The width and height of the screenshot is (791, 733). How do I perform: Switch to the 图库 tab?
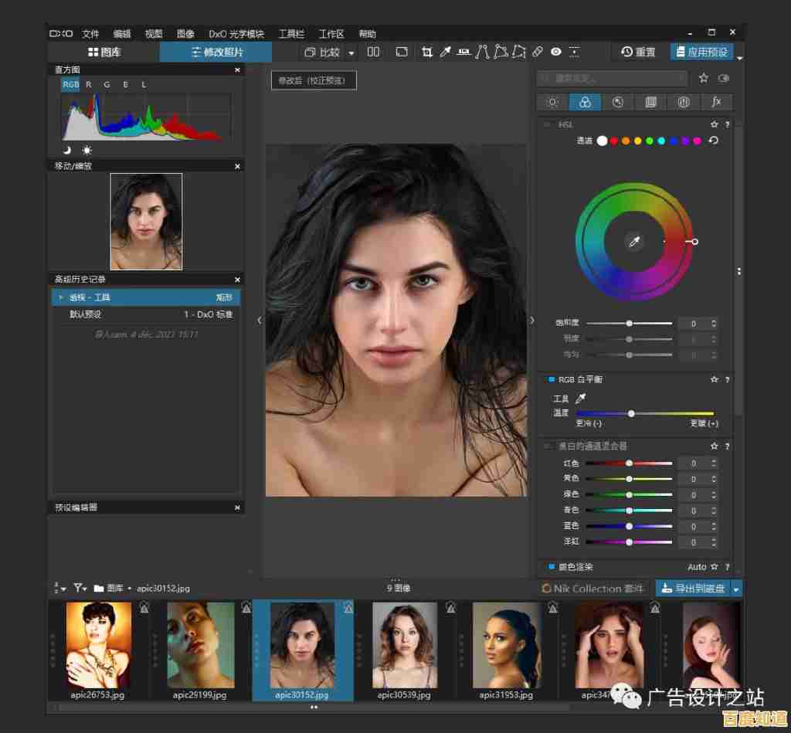click(104, 53)
